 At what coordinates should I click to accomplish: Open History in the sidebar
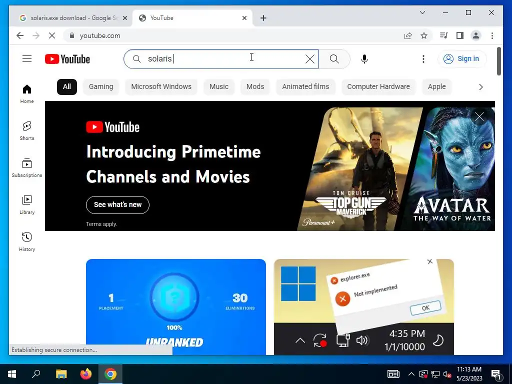27,241
